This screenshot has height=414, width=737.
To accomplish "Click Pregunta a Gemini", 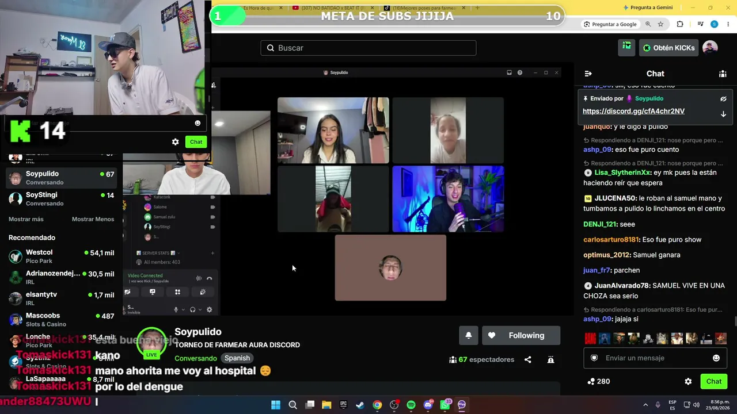I will pos(648,7).
